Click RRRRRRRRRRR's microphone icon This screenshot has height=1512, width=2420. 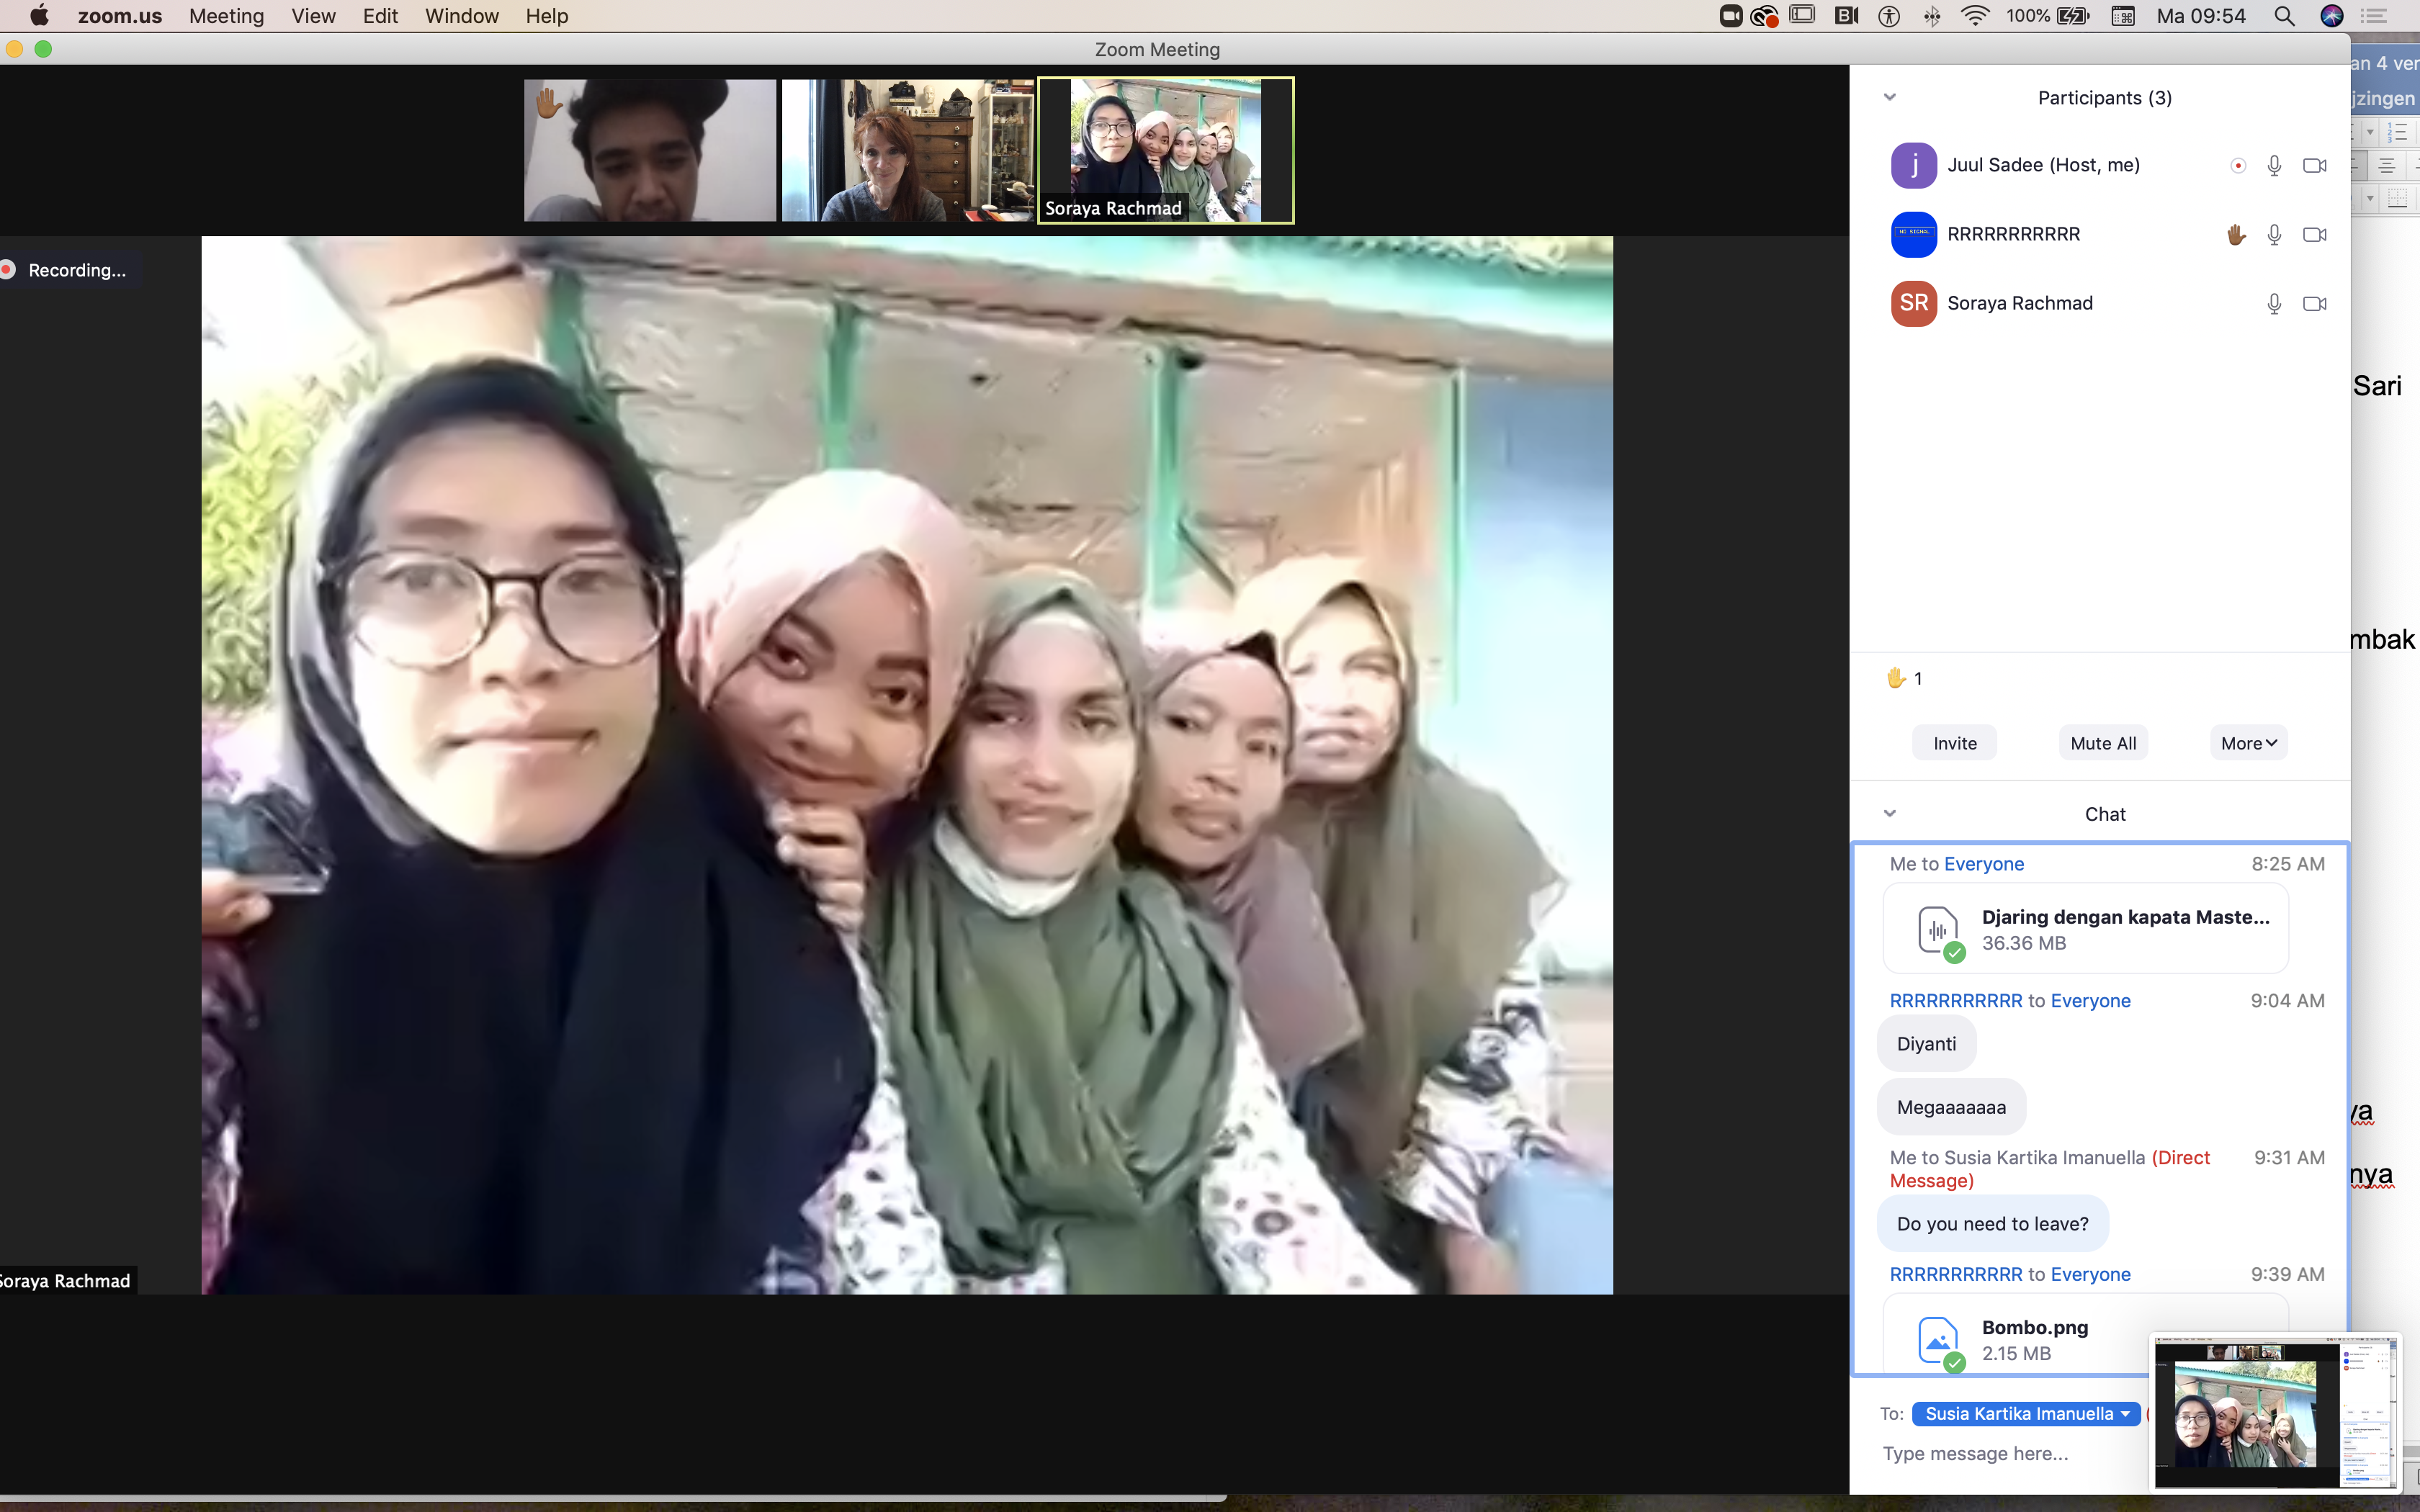2273,235
